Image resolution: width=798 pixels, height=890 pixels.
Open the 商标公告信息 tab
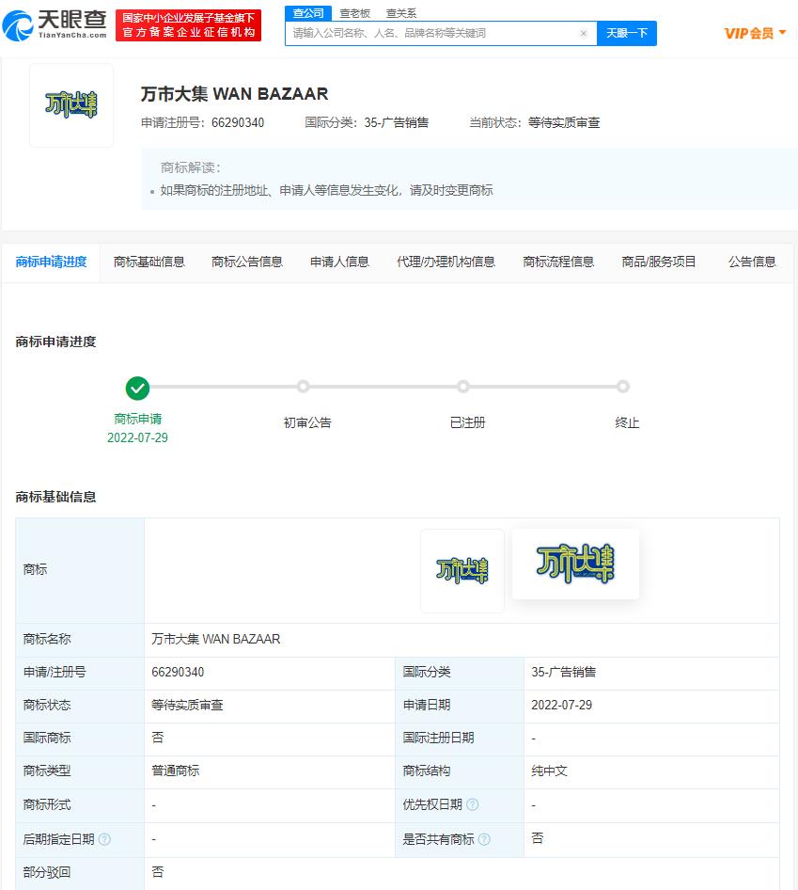click(246, 262)
